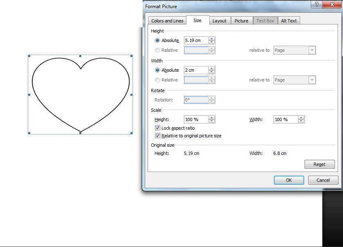
Task: Select Absolute height radio button
Action: pyautogui.click(x=157, y=40)
